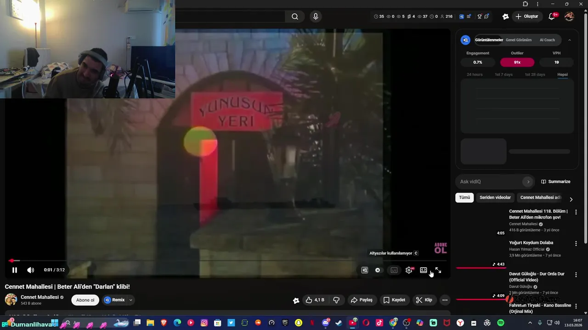
Task: Open Yoğurt Koydum Dolaba video title
Action: (531, 242)
